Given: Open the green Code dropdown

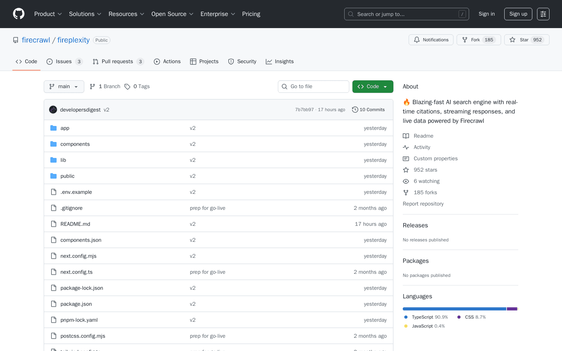Looking at the screenshot, I should [x=373, y=86].
